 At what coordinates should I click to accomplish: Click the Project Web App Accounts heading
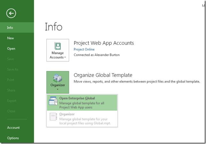(104, 43)
